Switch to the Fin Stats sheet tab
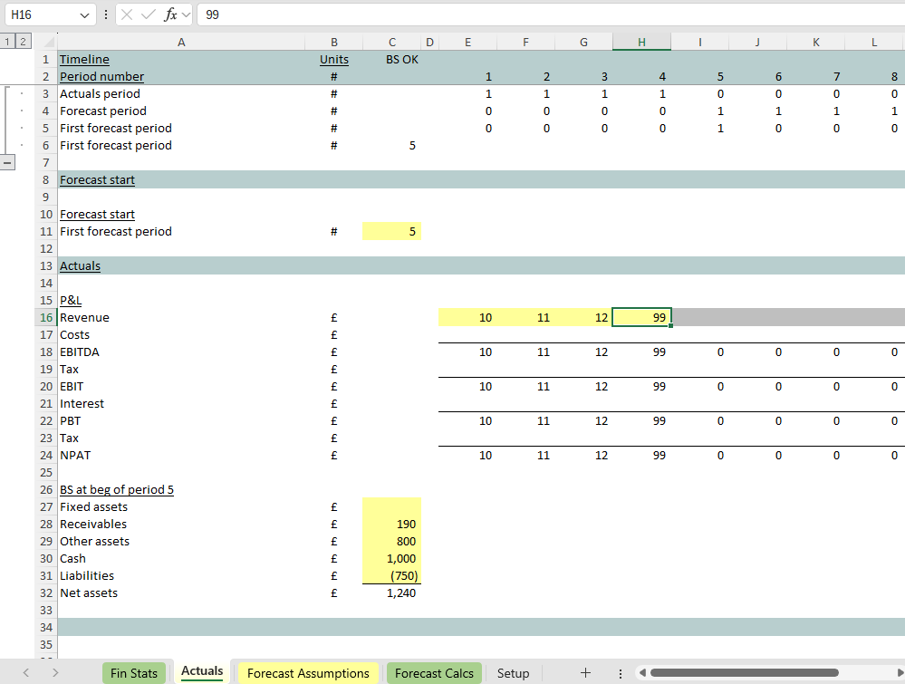Screen dimensions: 905x684 (x=133, y=673)
